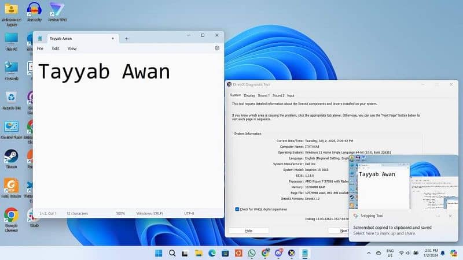463x260 pixels.
Task: Open File Explorer from the taskbar
Action: tap(199, 253)
